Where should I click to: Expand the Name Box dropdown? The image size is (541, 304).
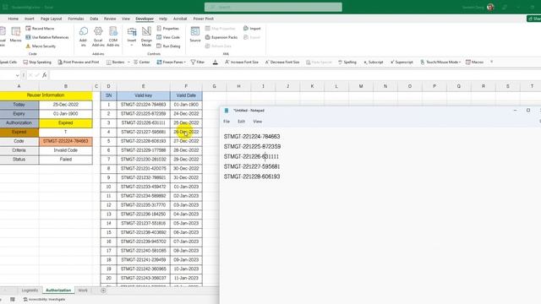(x=17, y=75)
